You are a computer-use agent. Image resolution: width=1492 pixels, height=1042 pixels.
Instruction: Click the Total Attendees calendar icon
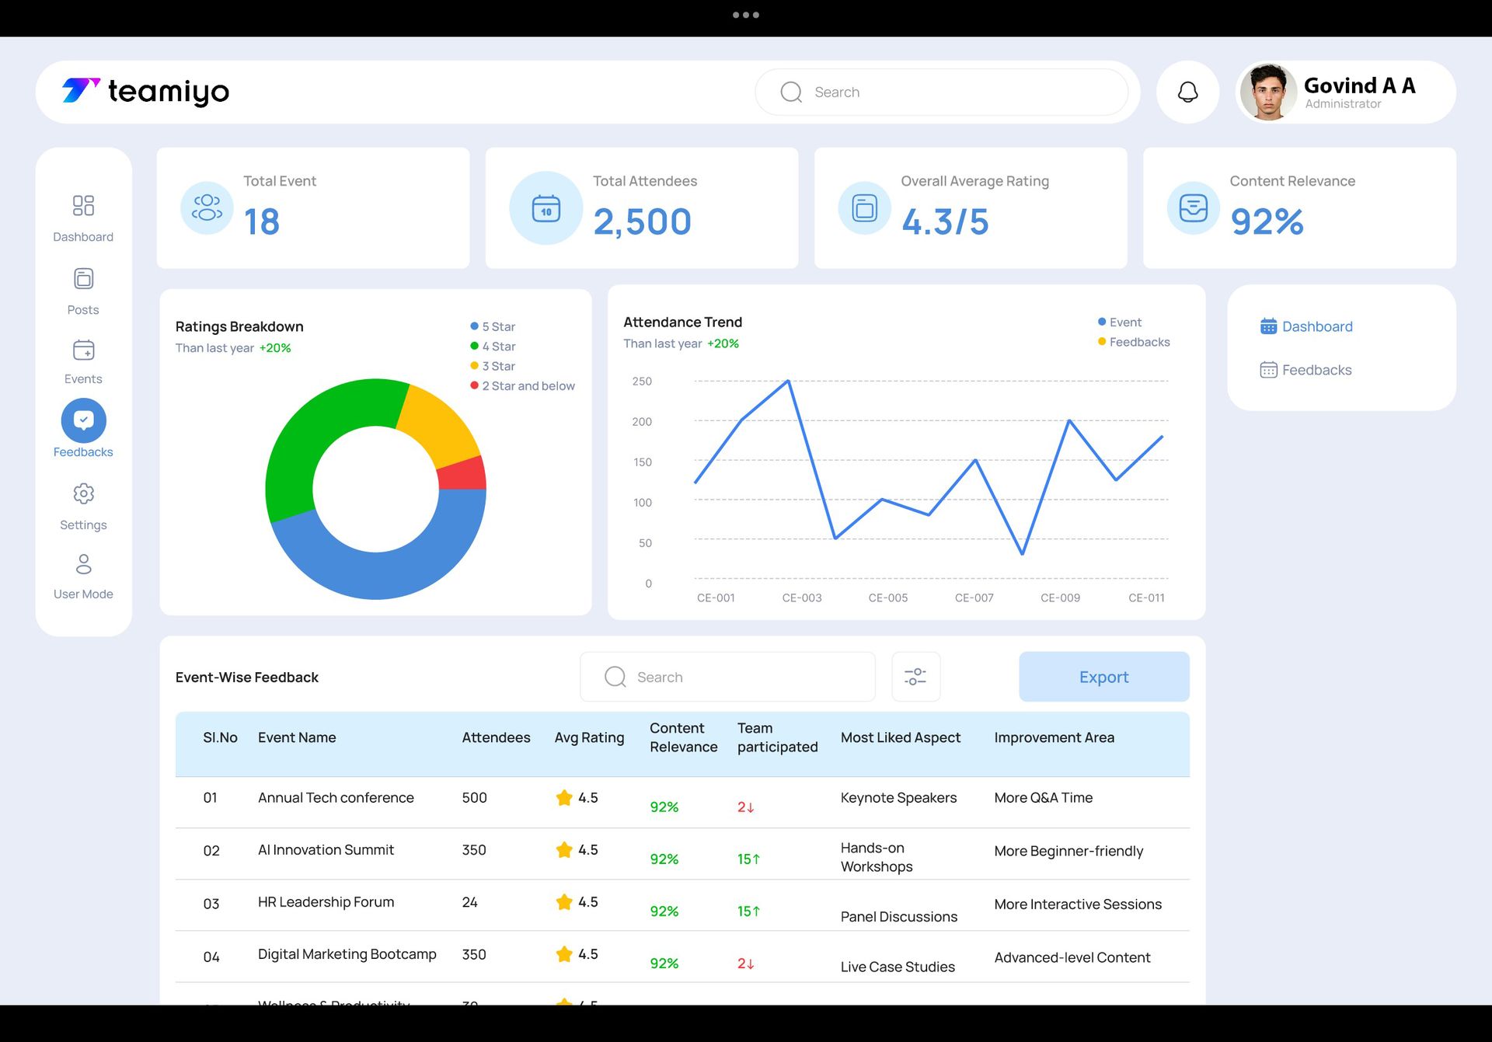(x=546, y=208)
